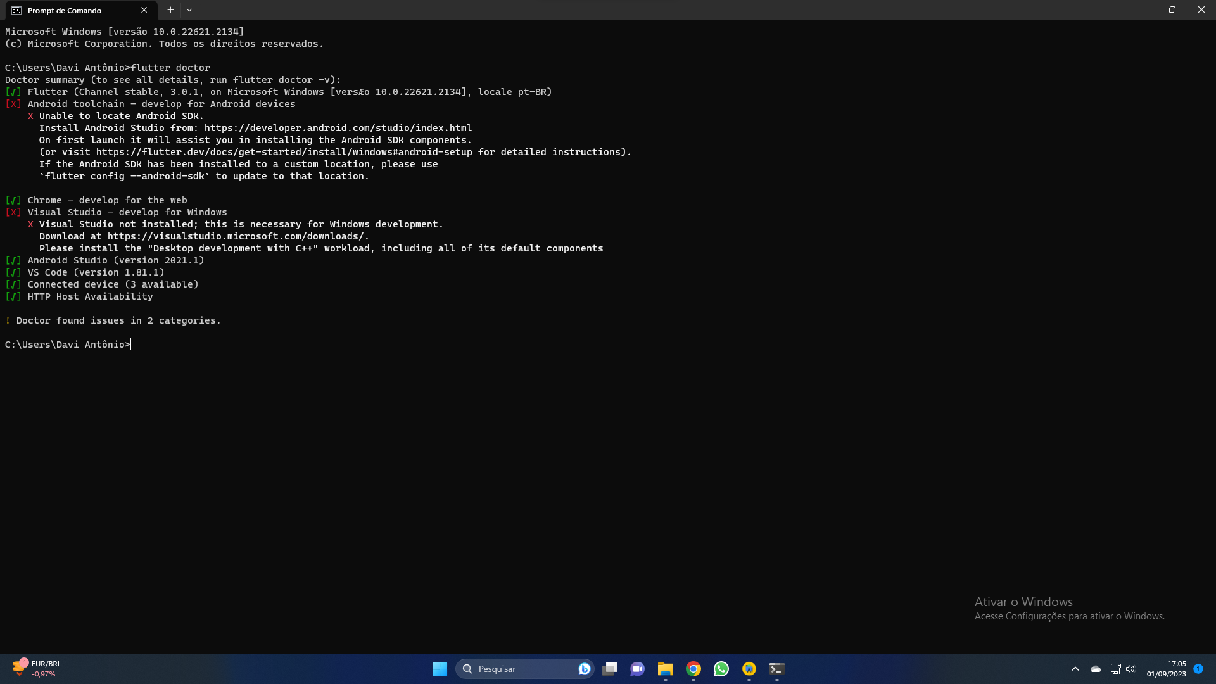Expand the terminal profiles dropdown arrow

click(x=189, y=10)
